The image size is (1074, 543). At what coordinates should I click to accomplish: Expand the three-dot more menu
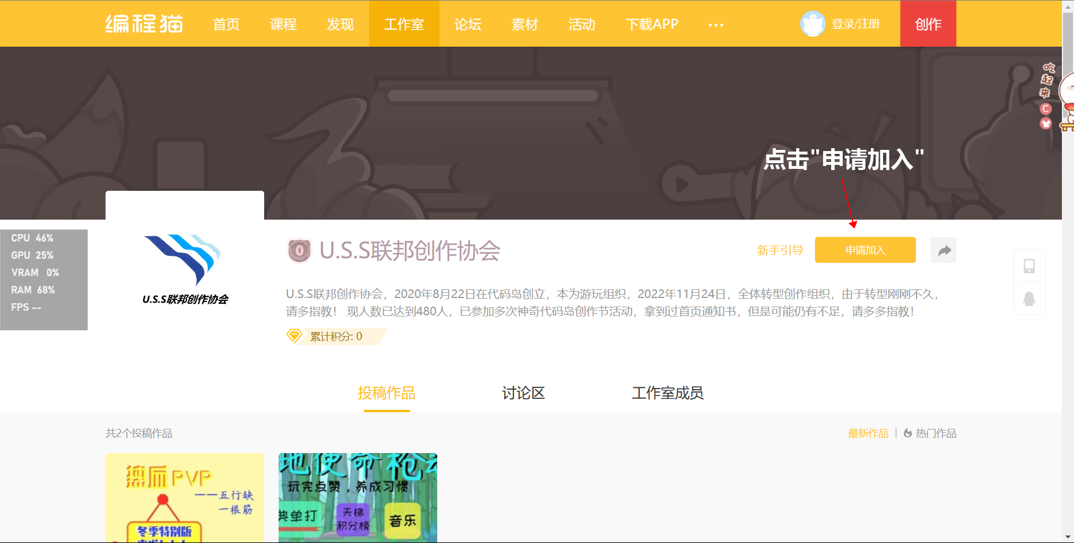pos(716,25)
